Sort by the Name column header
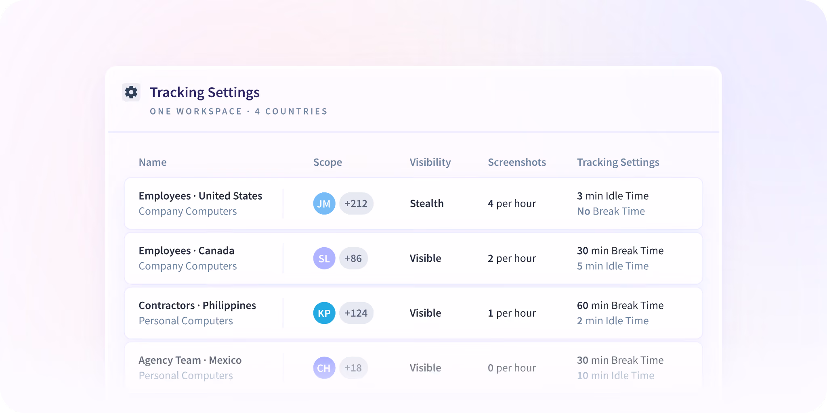 153,162
